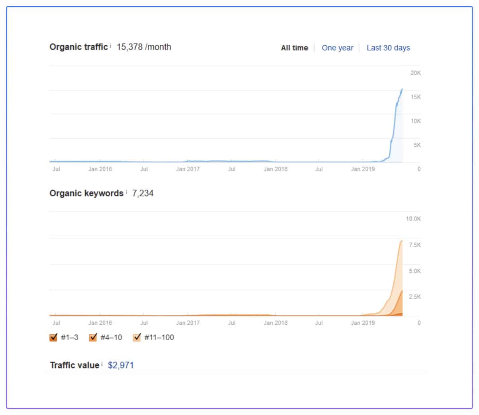479x415 pixels.
Task: Click info icon next to Traffic value
Action: click(x=102, y=364)
